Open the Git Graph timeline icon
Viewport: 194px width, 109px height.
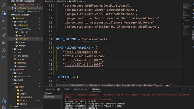(x=4, y=50)
